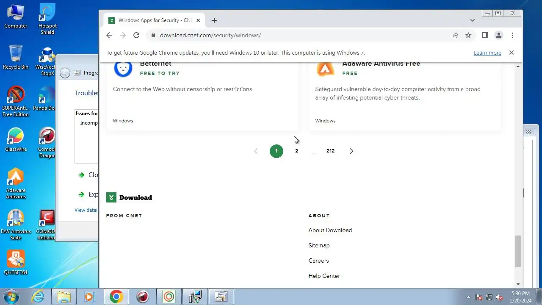Click back arrow in the troubleshooter window
Screen dimensions: 542x305
(x=65, y=73)
